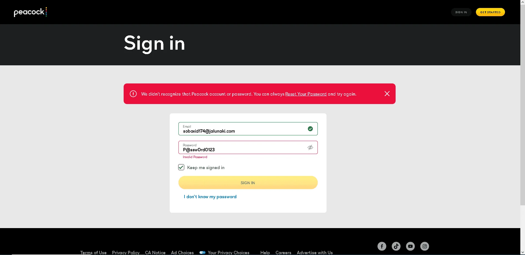Open Peacock Facebook page icon

tap(382, 246)
